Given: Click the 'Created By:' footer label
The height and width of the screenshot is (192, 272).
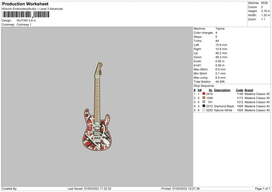Looking at the screenshot, I should pos(10,189).
